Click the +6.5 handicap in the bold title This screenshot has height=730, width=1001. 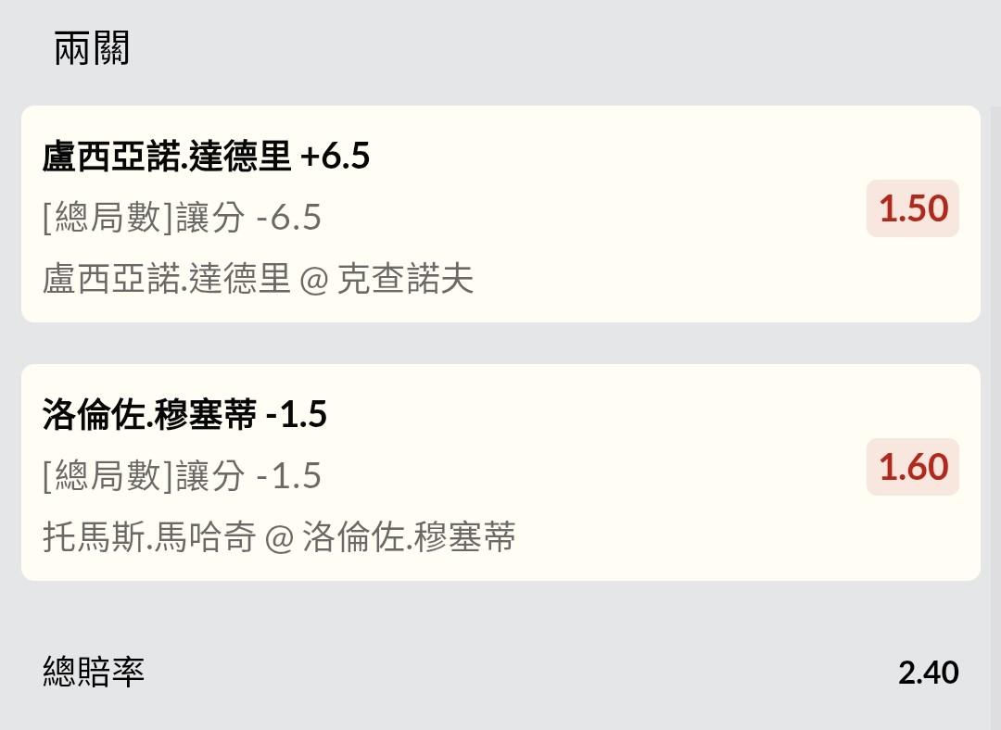coord(336,157)
